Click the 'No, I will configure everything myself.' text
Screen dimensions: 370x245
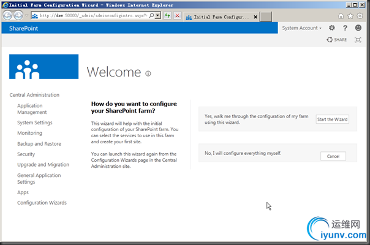pos(243,153)
